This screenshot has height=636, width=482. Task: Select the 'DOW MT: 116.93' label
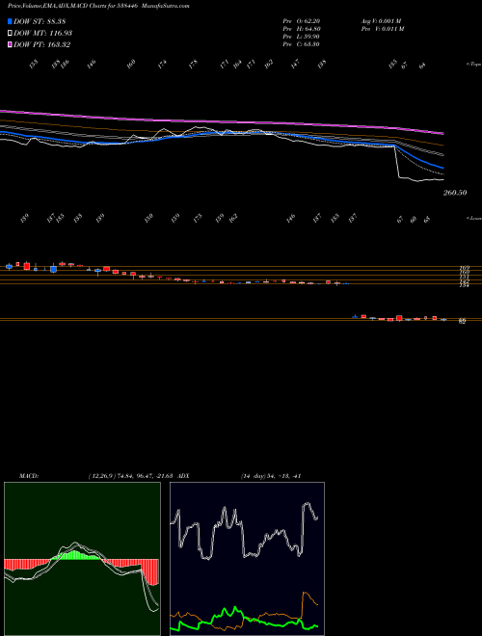tap(43, 33)
